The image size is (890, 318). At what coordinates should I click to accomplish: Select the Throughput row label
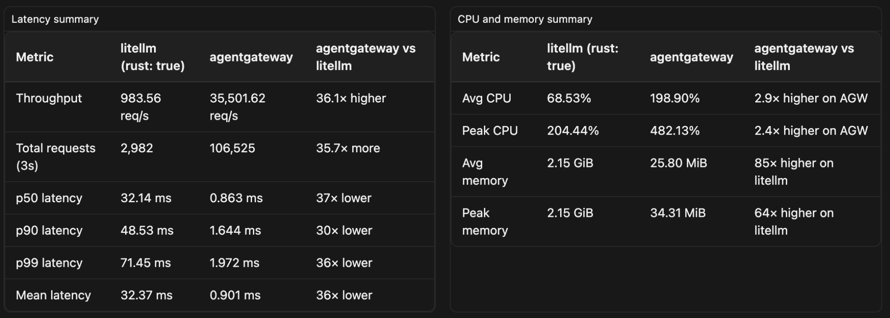(x=49, y=98)
